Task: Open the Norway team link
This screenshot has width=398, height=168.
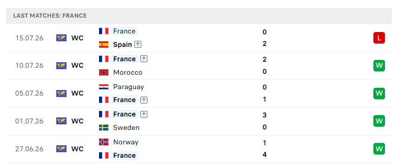Action: (x=126, y=142)
